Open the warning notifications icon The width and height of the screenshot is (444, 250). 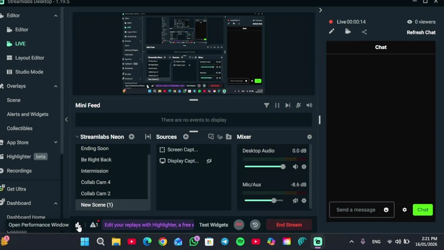pyautogui.click(x=94, y=225)
